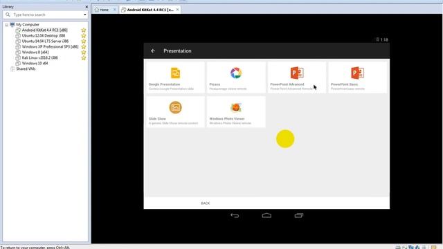Click the Android clock reading 1:18
The height and width of the screenshot is (249, 443).
tap(384, 40)
